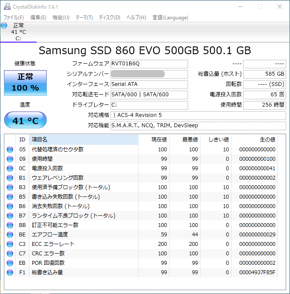Viewport: 290px width, 294px height.
Task: Open the ヘルプ(H) menu
Action: click(136, 18)
